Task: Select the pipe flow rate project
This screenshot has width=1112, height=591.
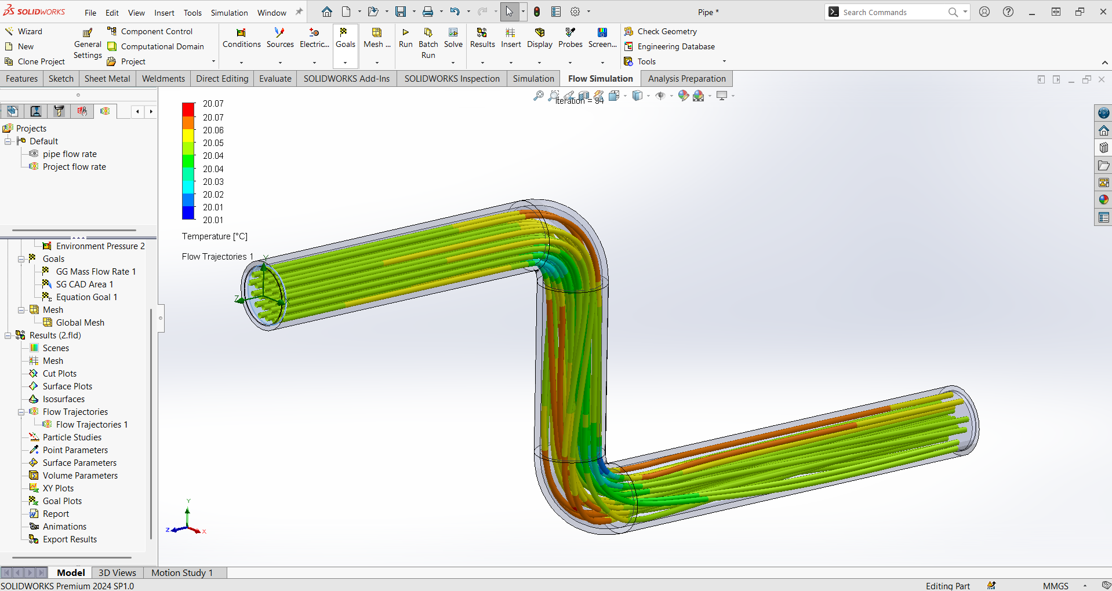Action: (x=70, y=154)
